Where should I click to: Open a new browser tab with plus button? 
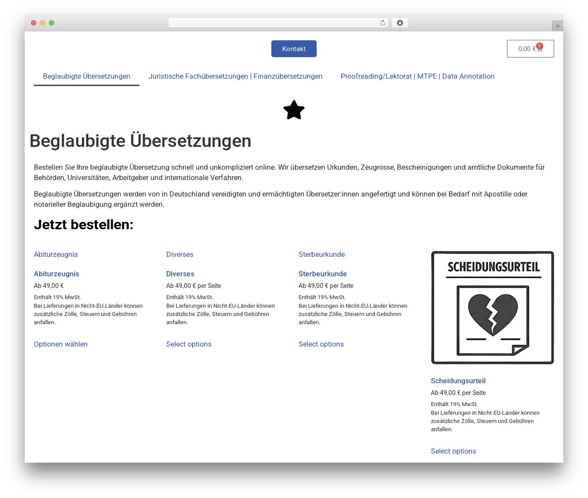(557, 26)
